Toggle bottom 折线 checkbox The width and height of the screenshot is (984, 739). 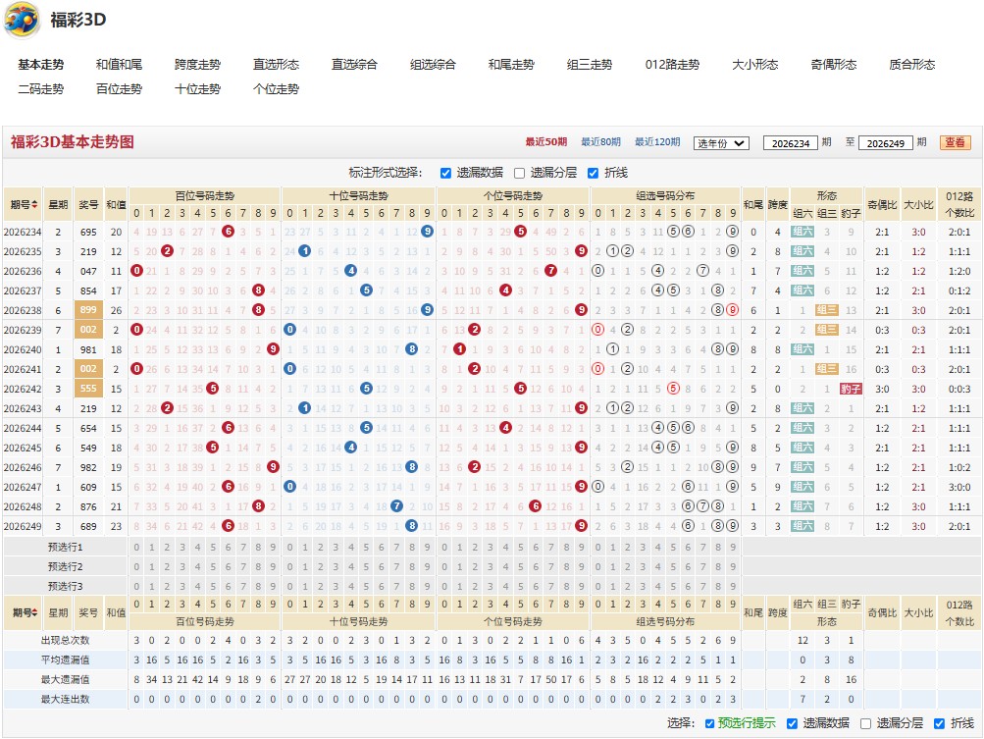pyautogui.click(x=940, y=724)
